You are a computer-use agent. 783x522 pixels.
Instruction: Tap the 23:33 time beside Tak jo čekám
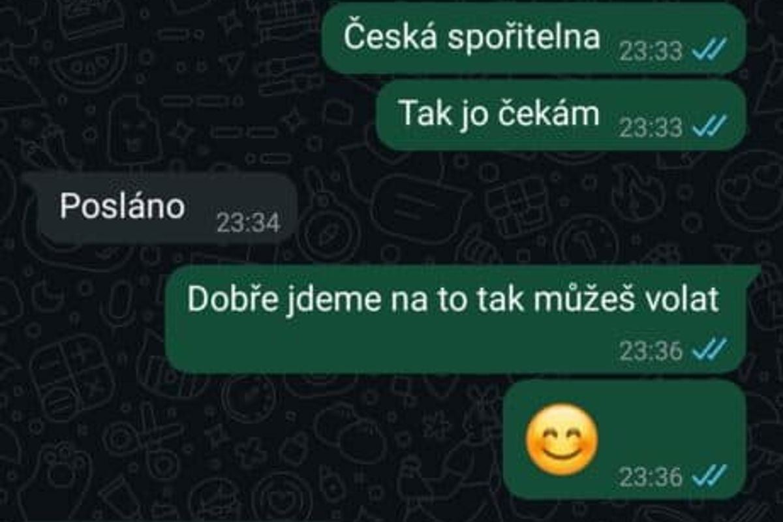(x=651, y=128)
